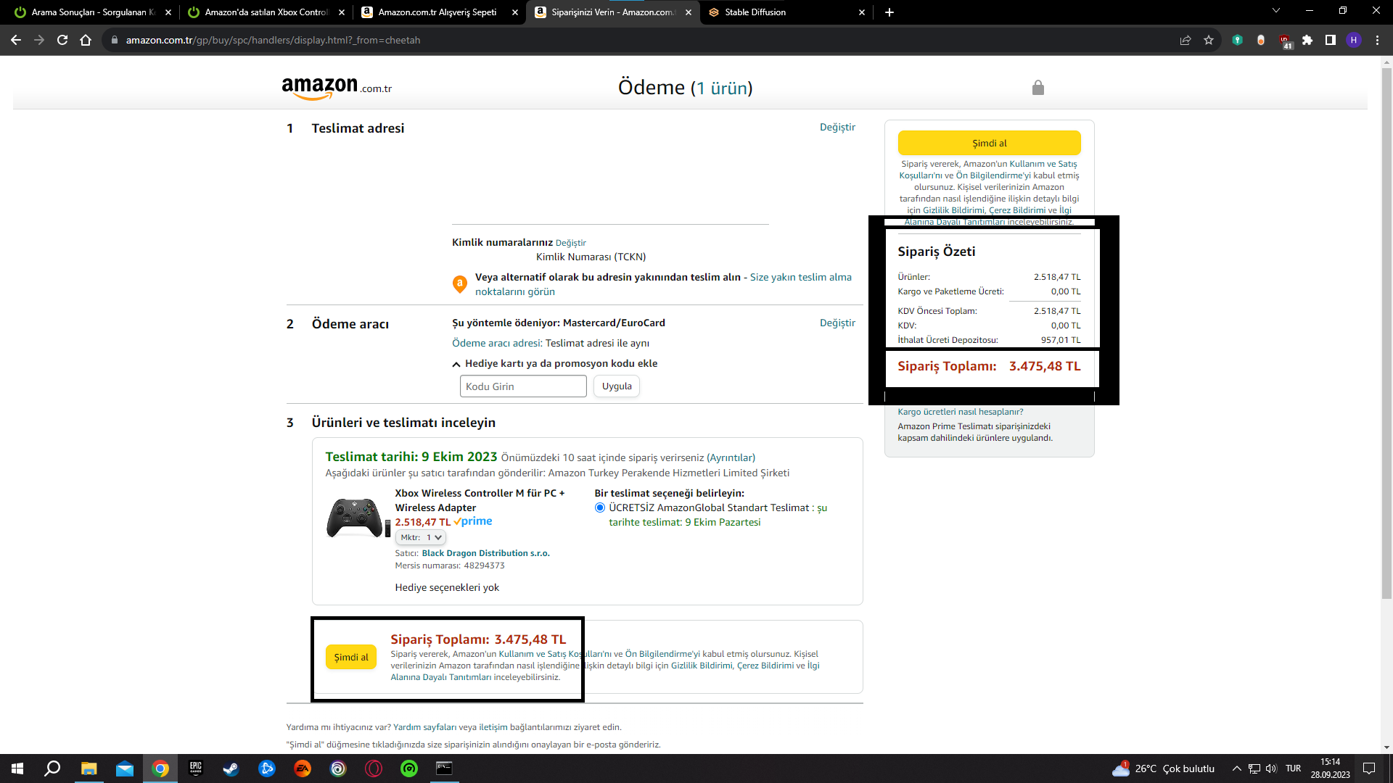Open Steam from taskbar

[231, 768]
